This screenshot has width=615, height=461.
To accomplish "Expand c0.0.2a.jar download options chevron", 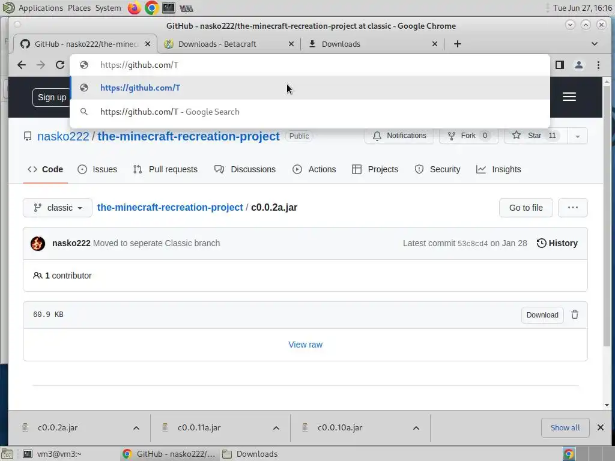I will (136, 428).
